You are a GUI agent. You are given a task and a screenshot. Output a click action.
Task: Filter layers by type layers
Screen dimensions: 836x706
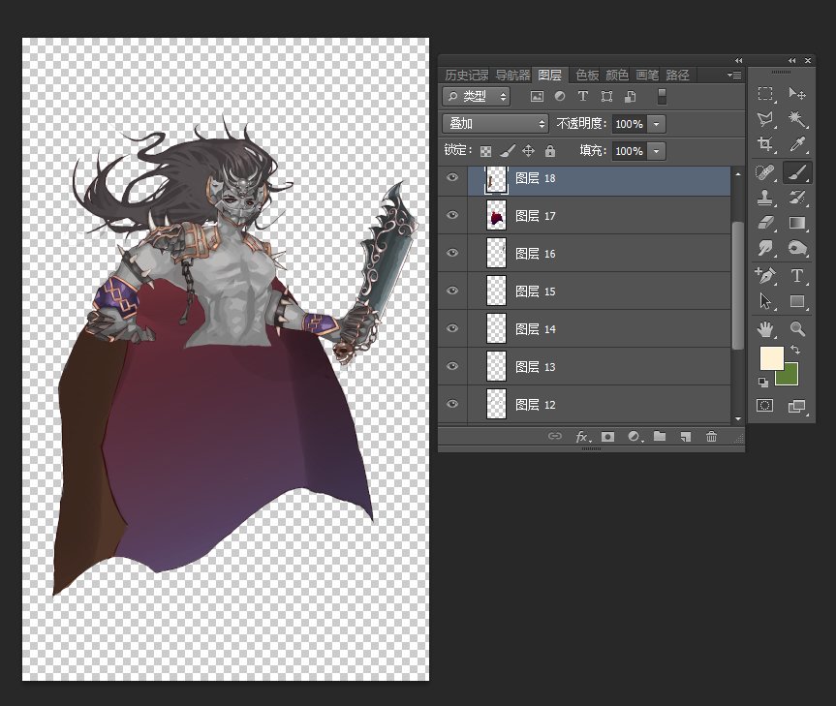[583, 96]
